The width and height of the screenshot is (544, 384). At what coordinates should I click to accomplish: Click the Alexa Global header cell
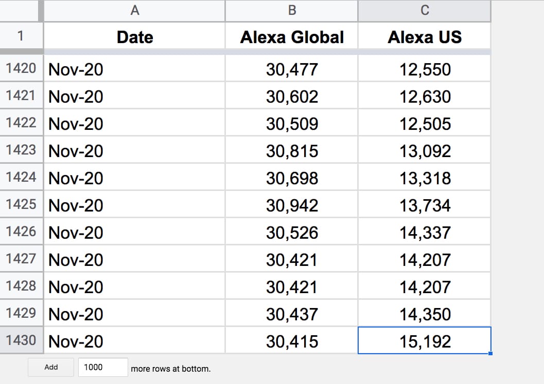click(x=292, y=36)
